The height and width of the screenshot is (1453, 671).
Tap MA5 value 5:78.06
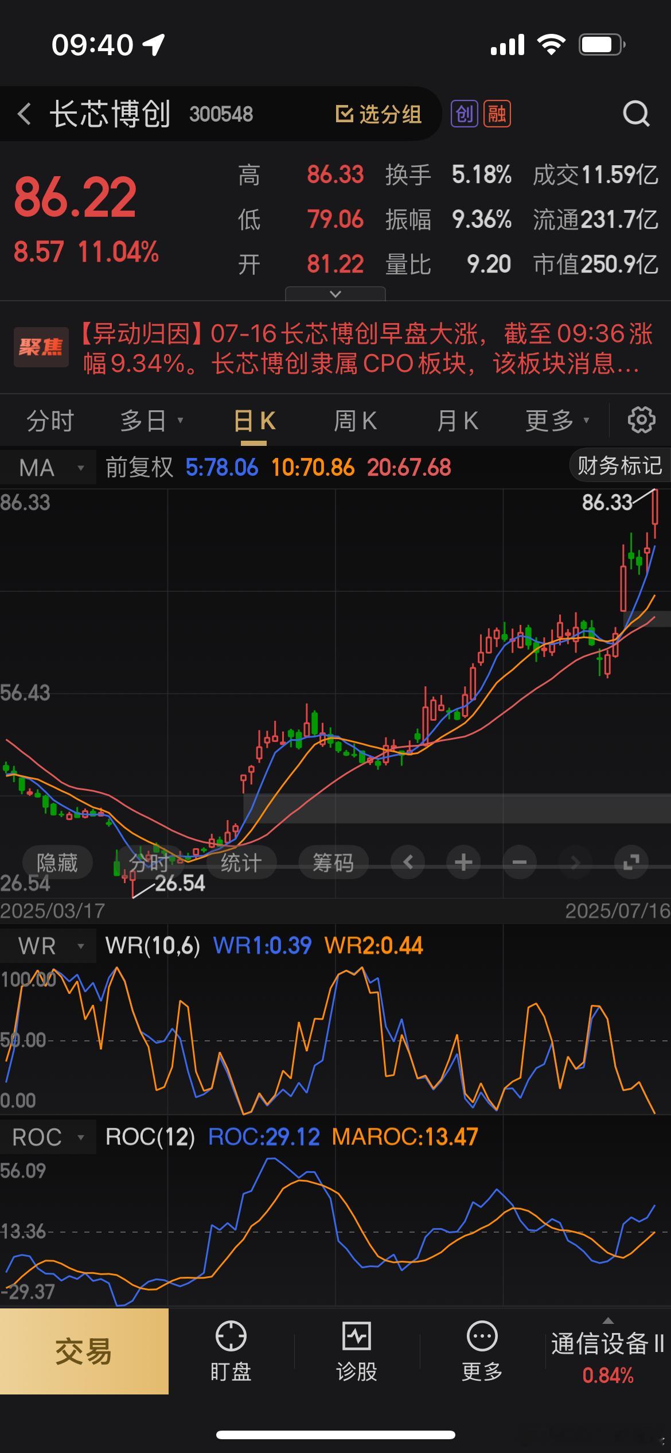[222, 467]
